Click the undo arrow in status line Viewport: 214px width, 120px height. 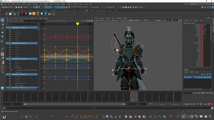24,7
